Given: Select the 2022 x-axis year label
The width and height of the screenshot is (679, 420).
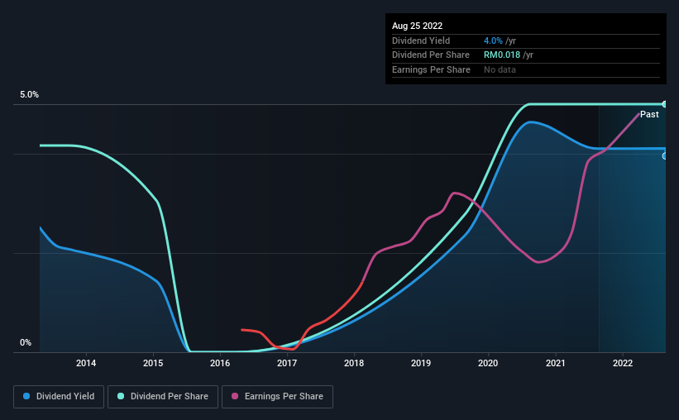Looking at the screenshot, I should tap(623, 363).
